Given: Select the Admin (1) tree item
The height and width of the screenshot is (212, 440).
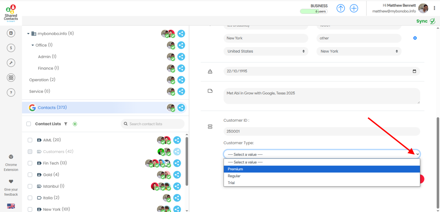Looking at the screenshot, I should point(47,57).
